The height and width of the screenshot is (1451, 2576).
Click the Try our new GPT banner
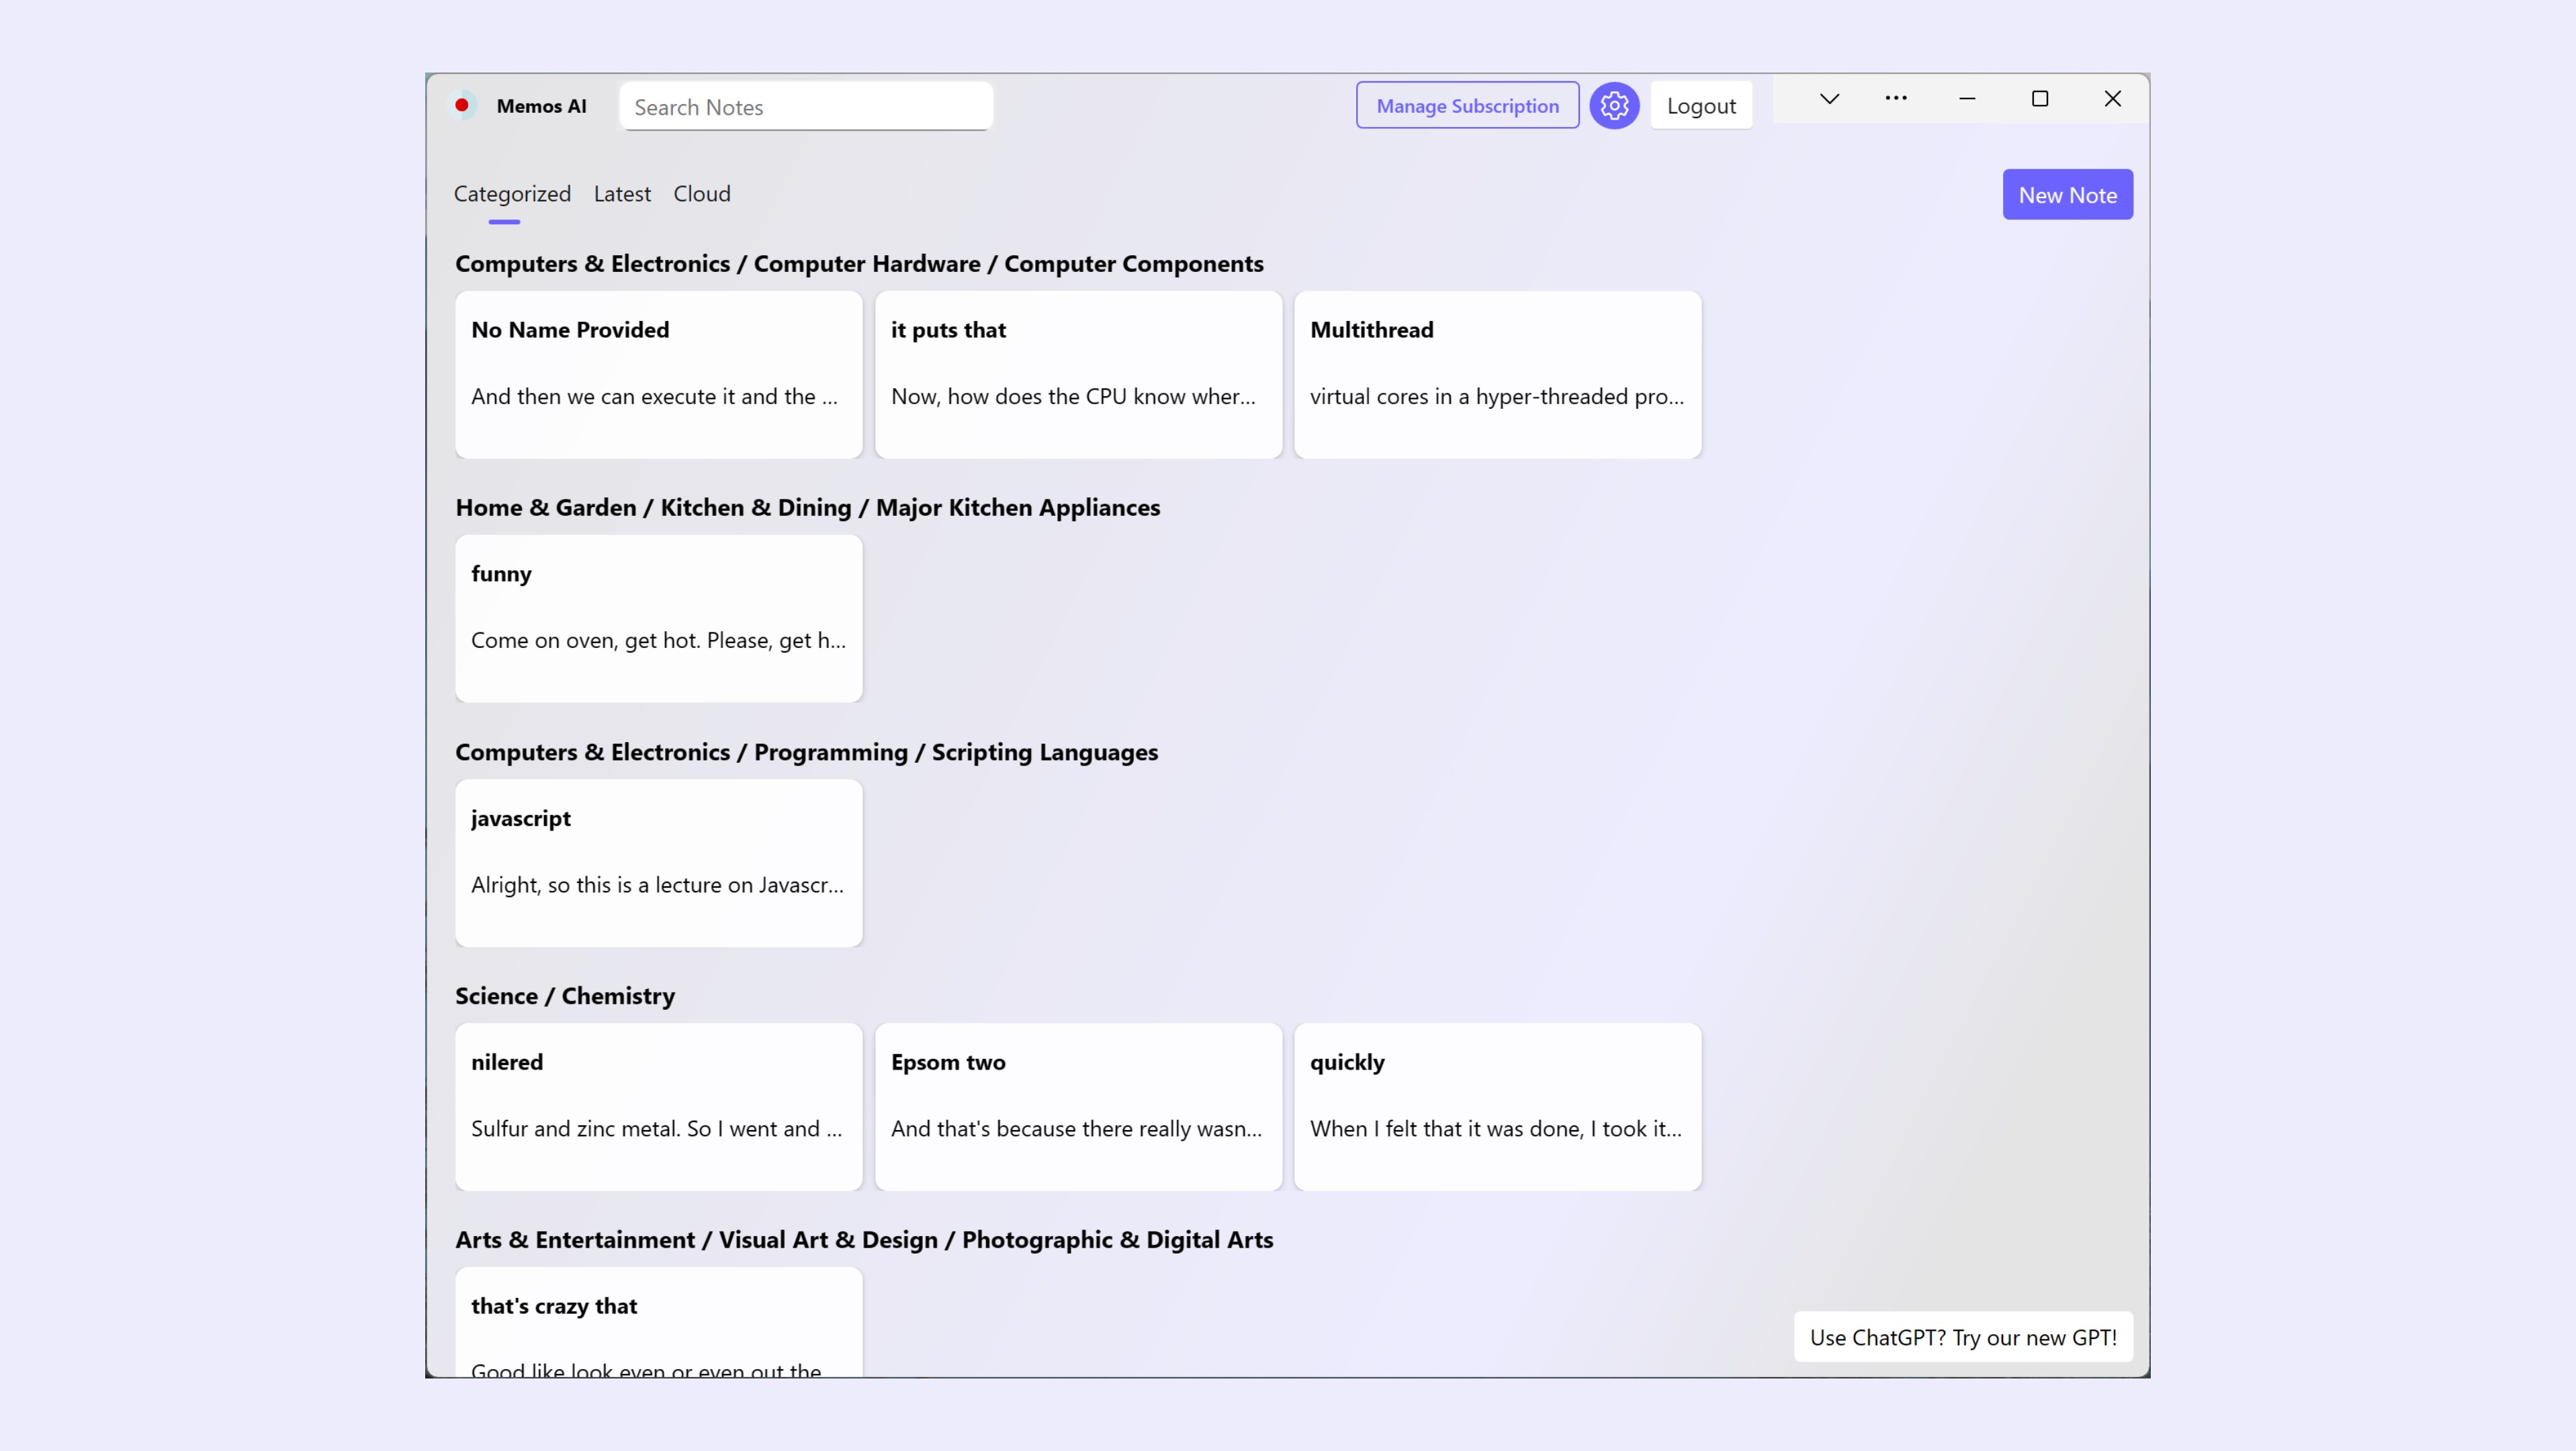point(1962,1337)
